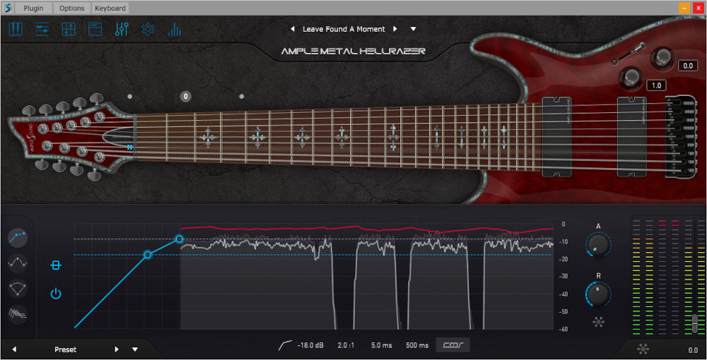Click the 5.0 ms attack value
707x360 pixels.
tap(382, 346)
